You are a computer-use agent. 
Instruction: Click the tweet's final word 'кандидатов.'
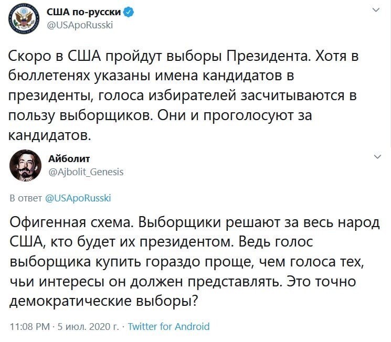tap(50, 136)
